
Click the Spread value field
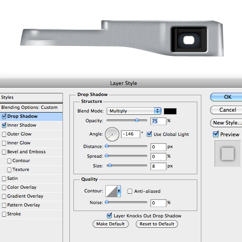click(159, 156)
